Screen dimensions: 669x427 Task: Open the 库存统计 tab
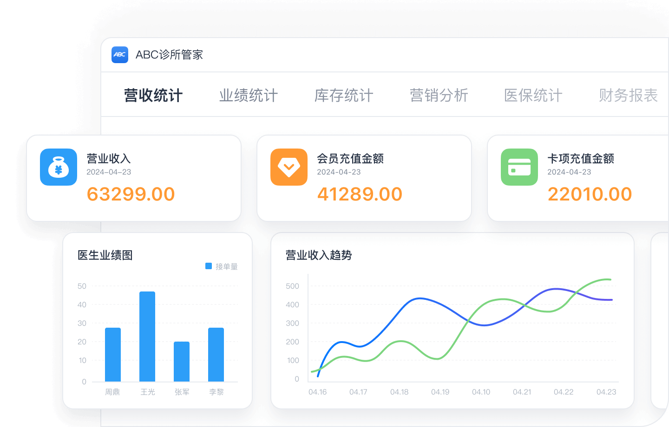click(344, 96)
